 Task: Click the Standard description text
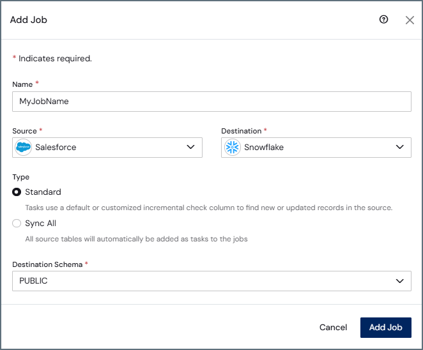209,208
